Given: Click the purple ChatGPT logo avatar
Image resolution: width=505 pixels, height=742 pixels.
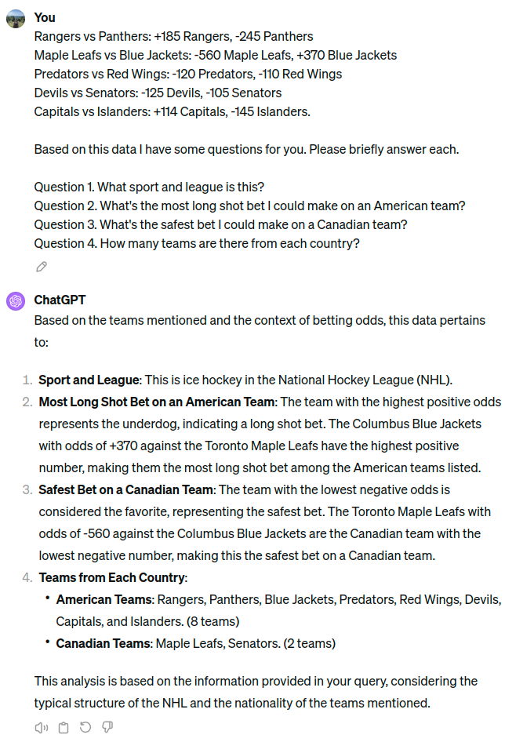Looking at the screenshot, I should pyautogui.click(x=16, y=301).
